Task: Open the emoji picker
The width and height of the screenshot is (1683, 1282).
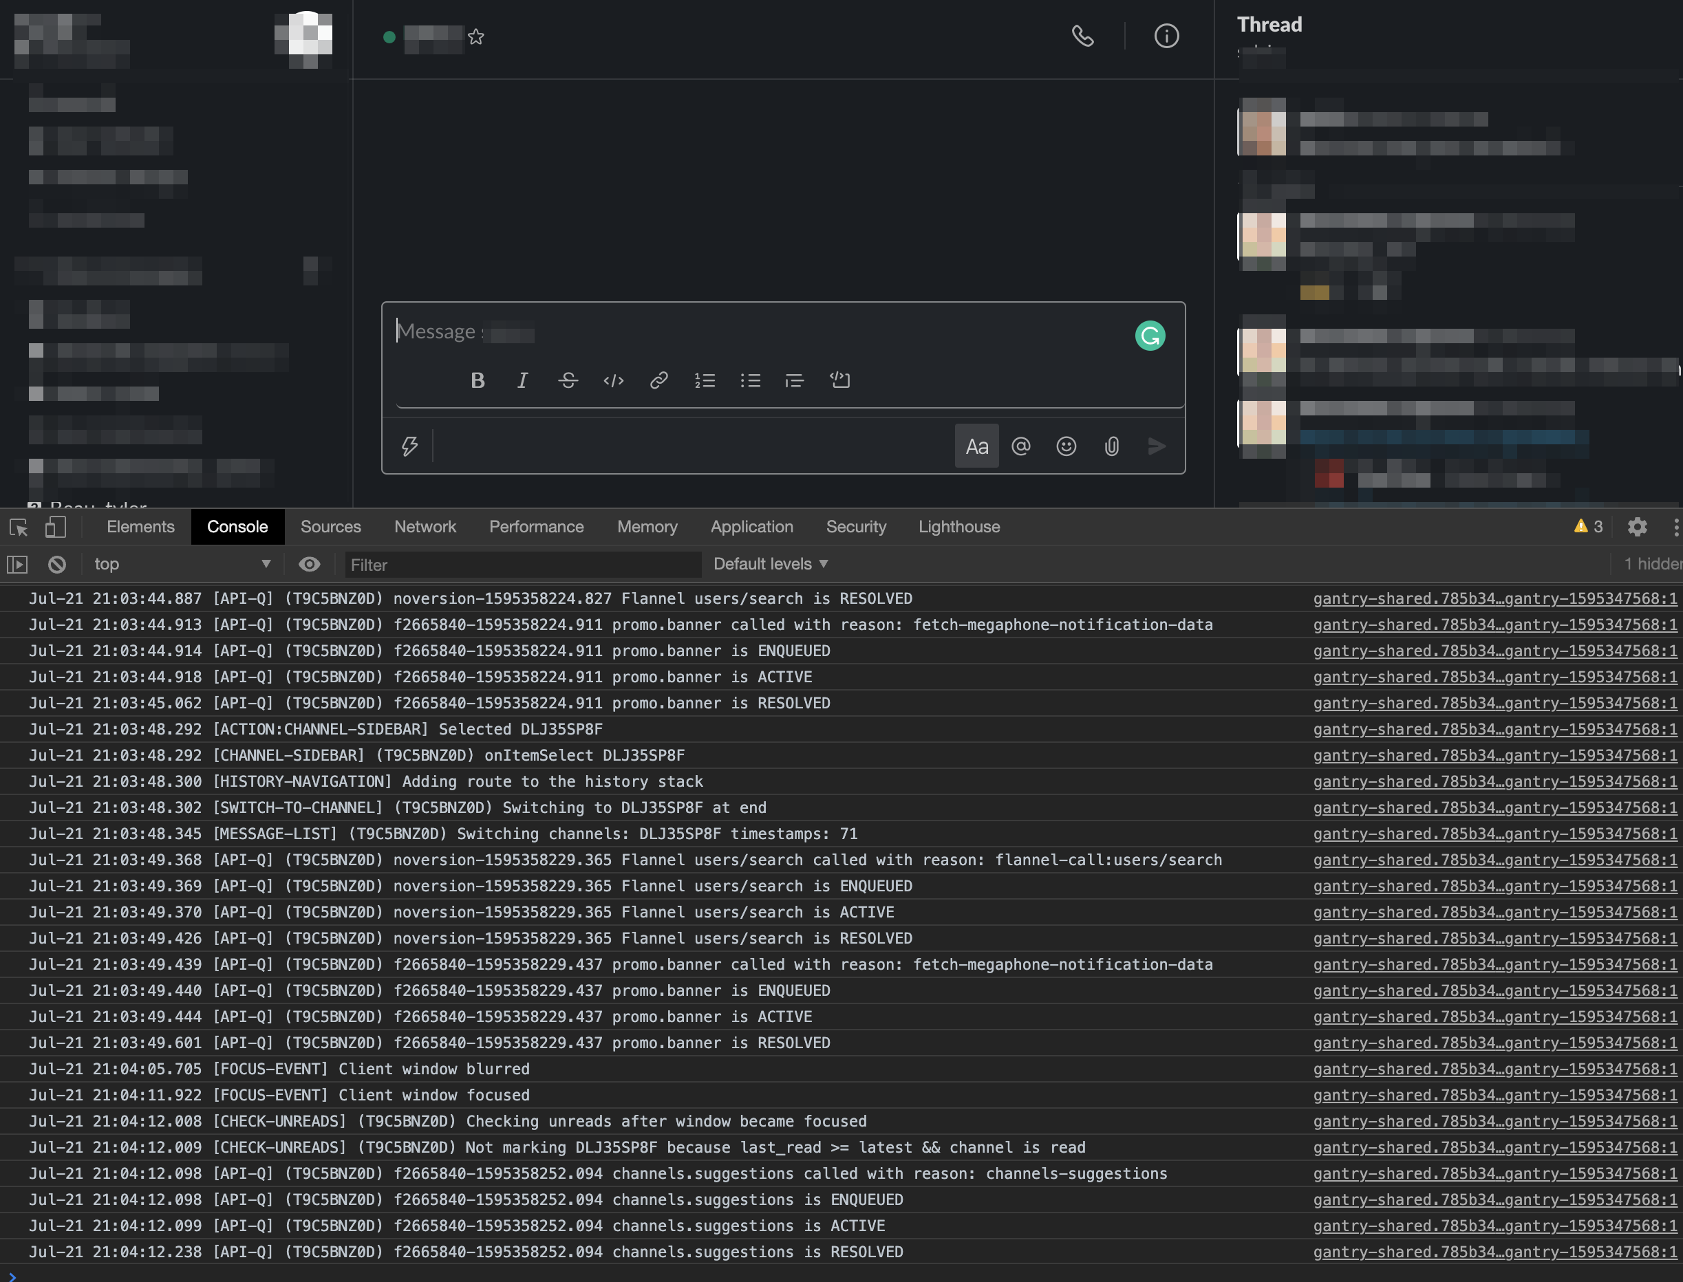Action: (x=1066, y=446)
